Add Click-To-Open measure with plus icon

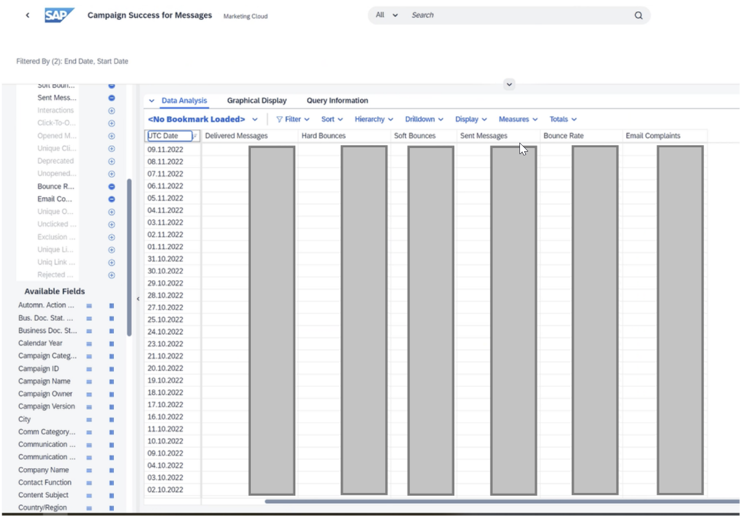pyautogui.click(x=112, y=123)
